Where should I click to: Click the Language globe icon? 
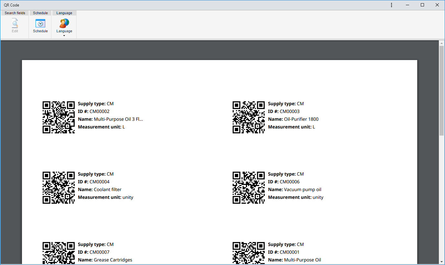coord(64,23)
